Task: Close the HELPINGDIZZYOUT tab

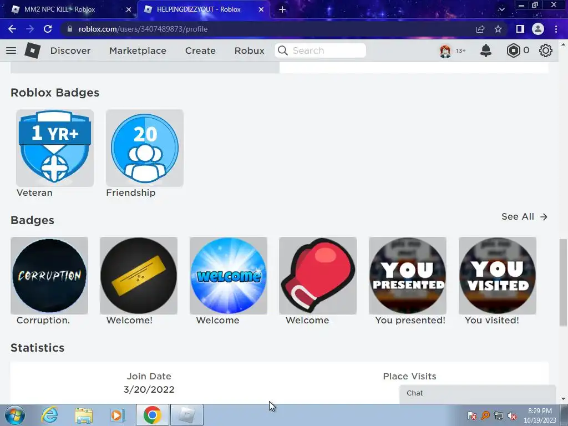Action: pyautogui.click(x=261, y=10)
